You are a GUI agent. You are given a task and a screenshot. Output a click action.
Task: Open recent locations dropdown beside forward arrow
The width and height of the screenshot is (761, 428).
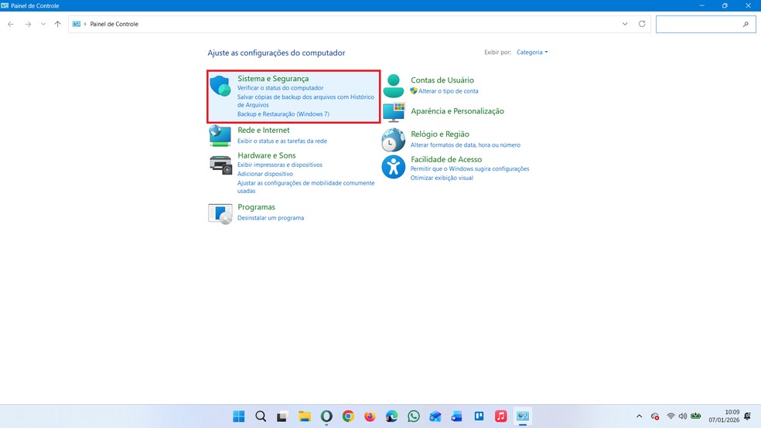[x=43, y=24]
